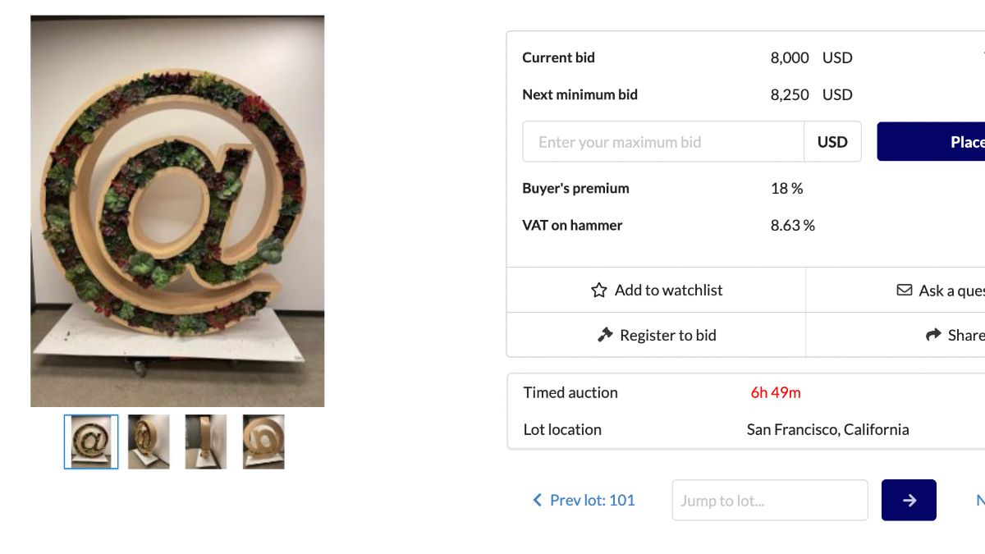
Task: Click Add to watchlist
Action: tap(668, 290)
